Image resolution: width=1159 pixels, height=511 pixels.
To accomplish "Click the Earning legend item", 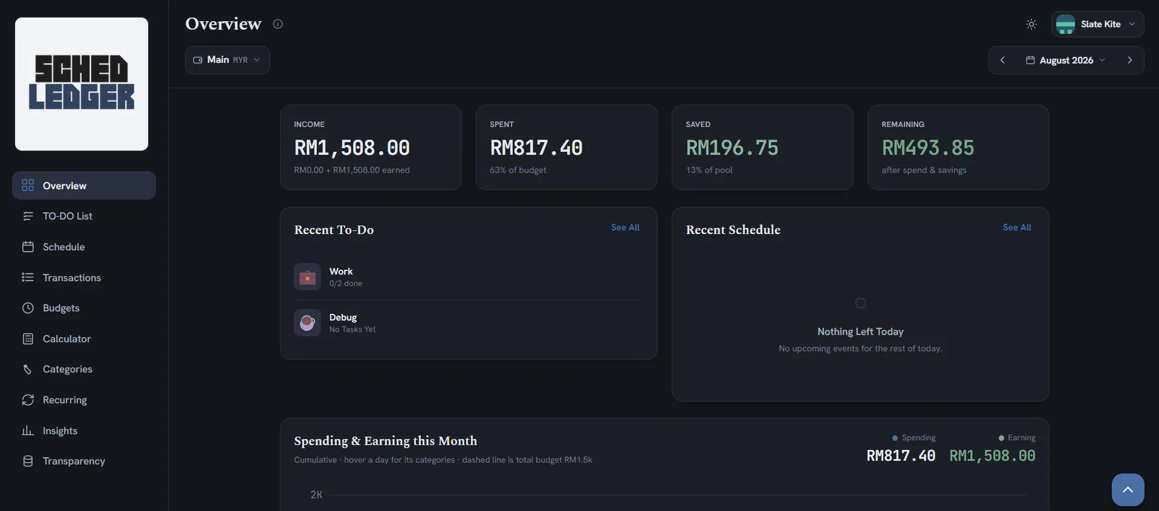I will point(1017,438).
